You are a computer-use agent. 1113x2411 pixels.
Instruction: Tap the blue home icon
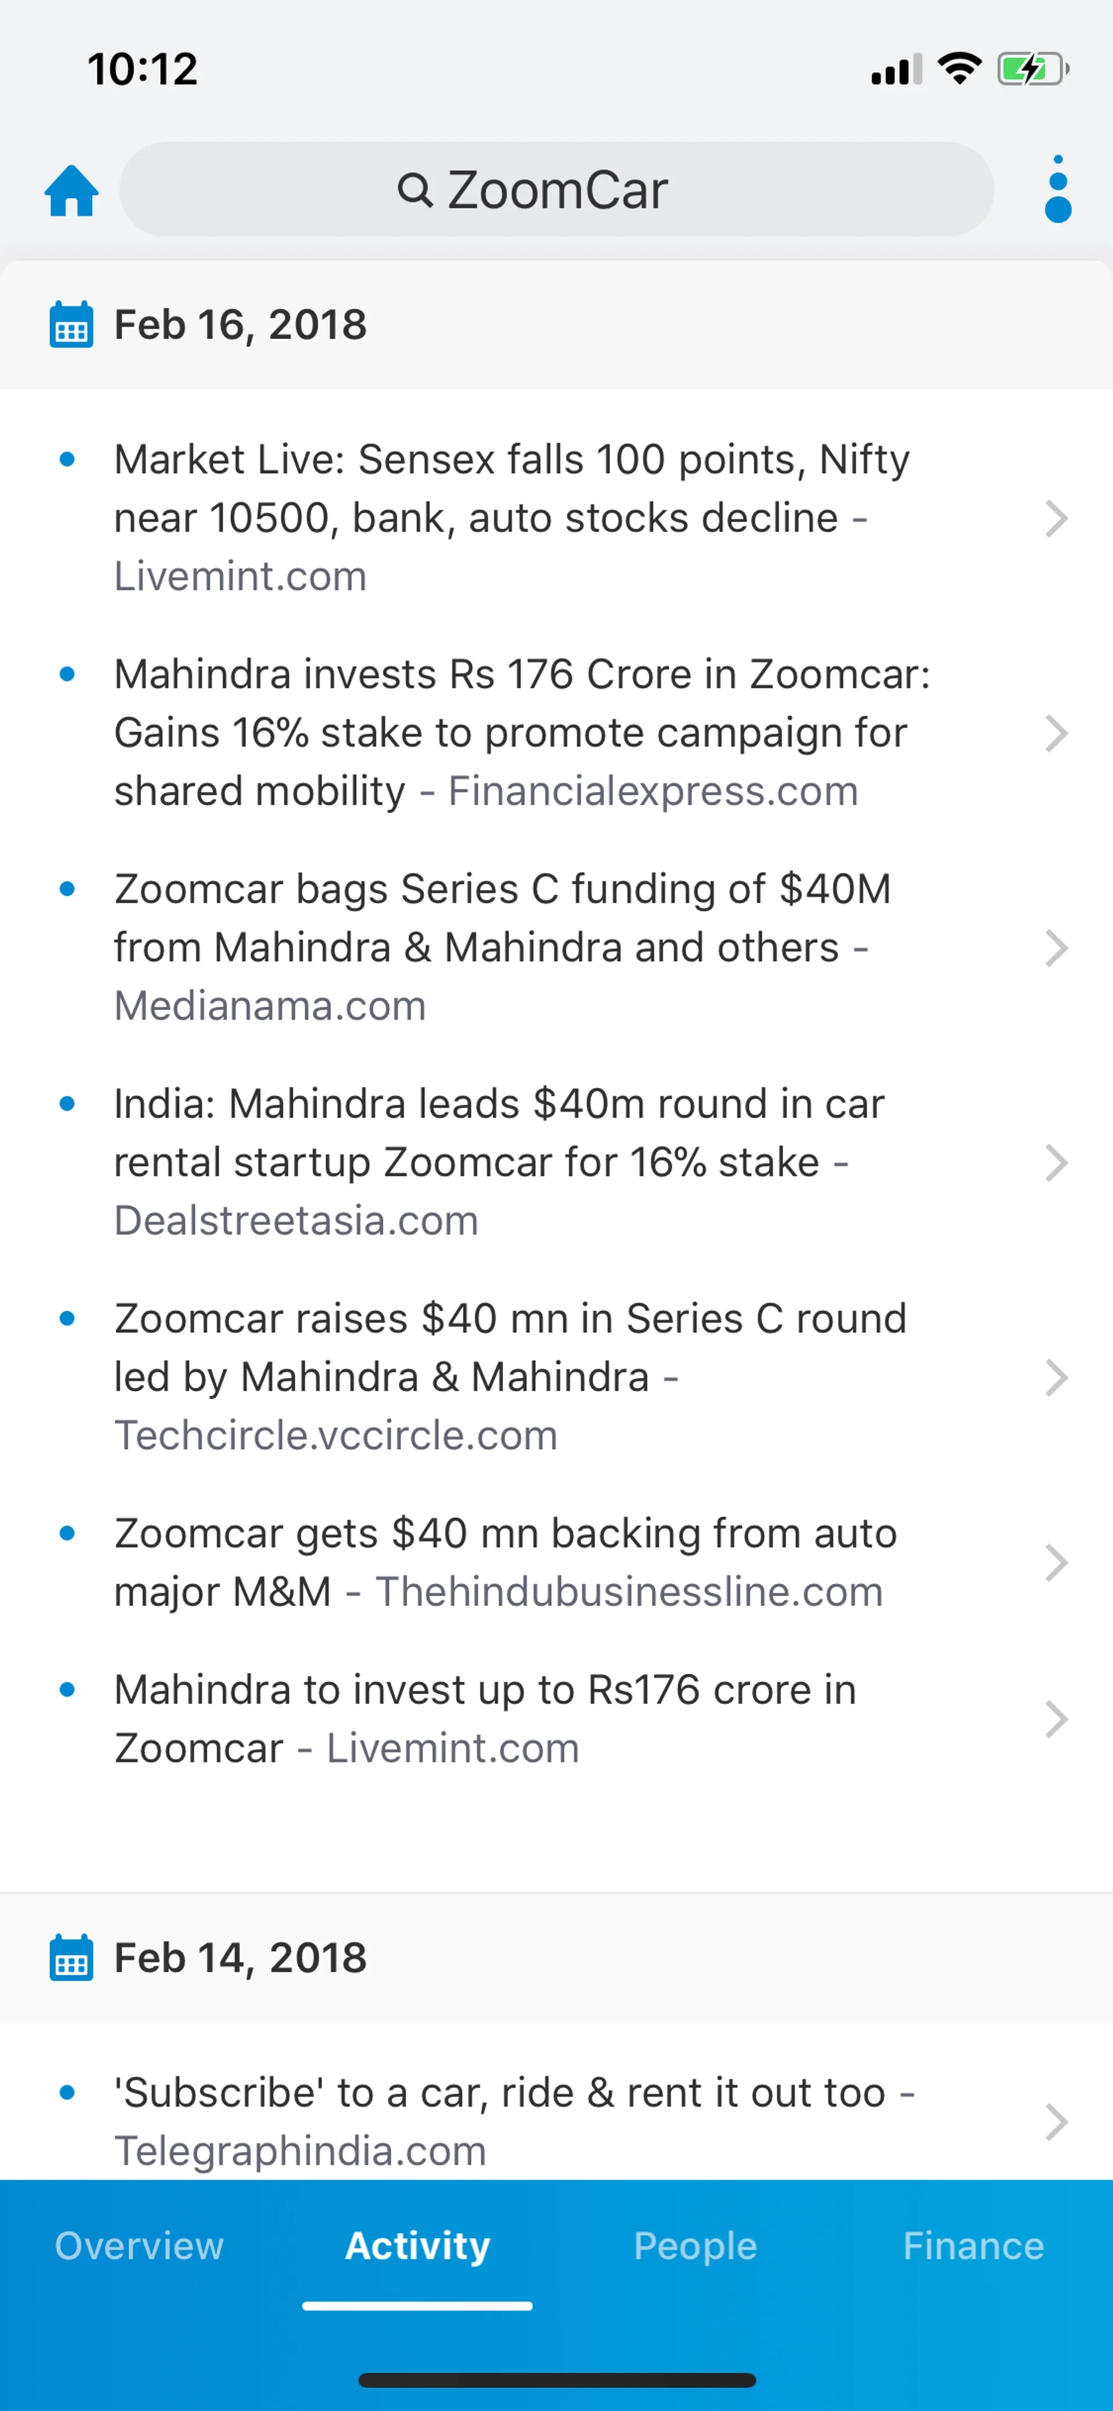[x=71, y=191]
